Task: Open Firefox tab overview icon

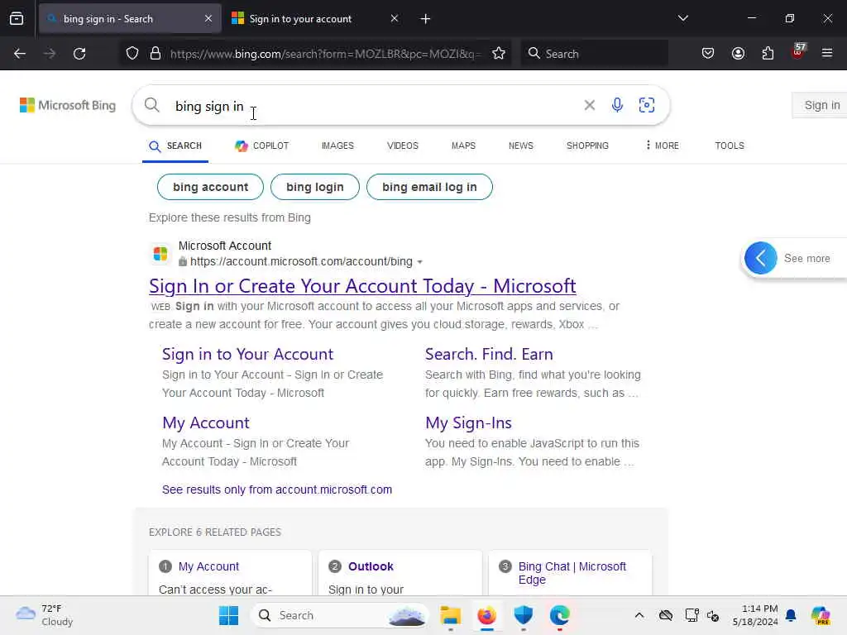Action: click(17, 19)
